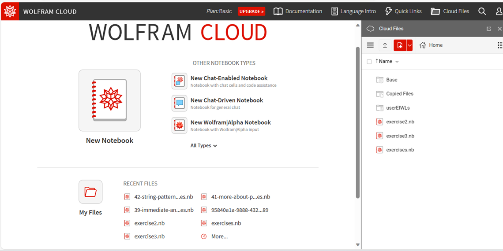The image size is (503, 251).
Task: Select the Base folder name
Action: (x=392, y=80)
